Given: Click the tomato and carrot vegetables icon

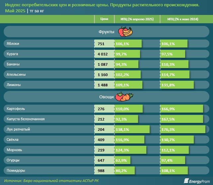Looking at the screenshot, I should 124,97.
